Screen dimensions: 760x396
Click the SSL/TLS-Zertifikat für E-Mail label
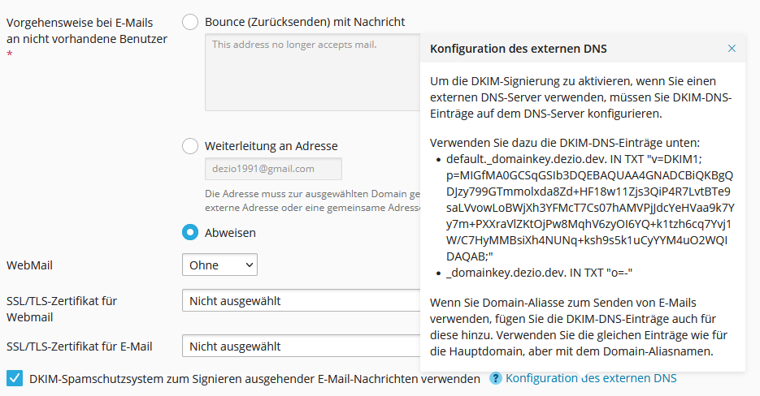(x=80, y=346)
